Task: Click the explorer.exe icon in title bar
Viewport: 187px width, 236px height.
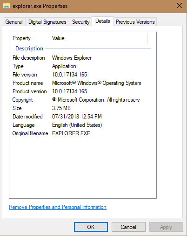Action: [x=7, y=6]
